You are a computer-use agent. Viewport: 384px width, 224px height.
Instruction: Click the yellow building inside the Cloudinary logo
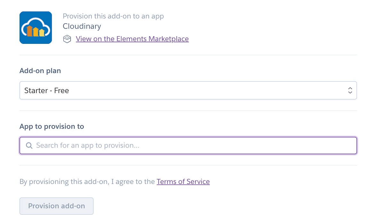(42, 32)
